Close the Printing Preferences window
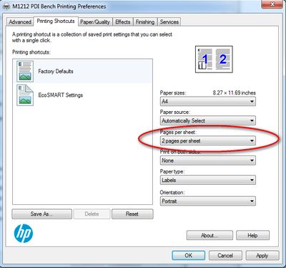 (272, 4)
